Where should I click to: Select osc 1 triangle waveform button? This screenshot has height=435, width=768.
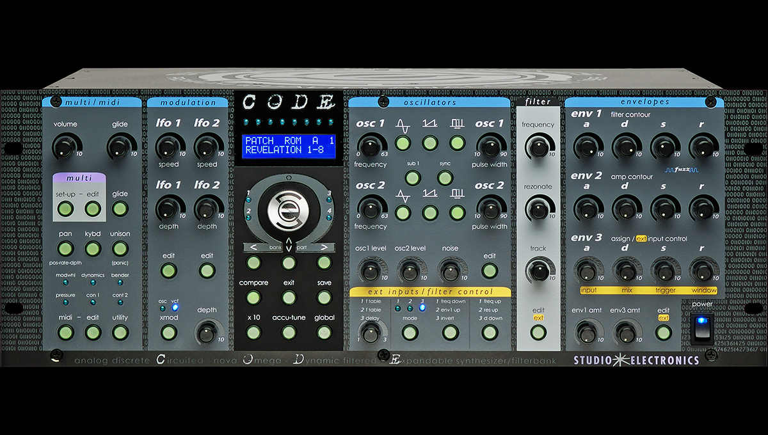tap(403, 143)
